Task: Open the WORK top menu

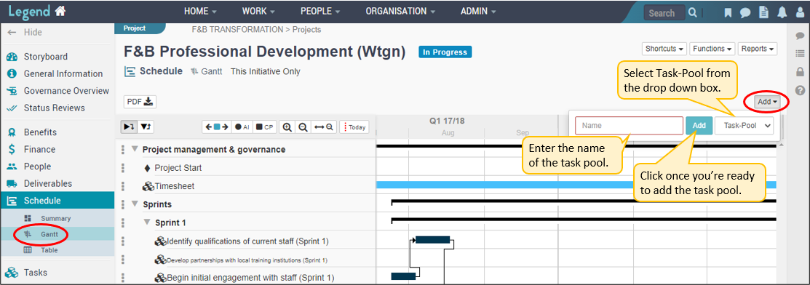Action: click(258, 12)
